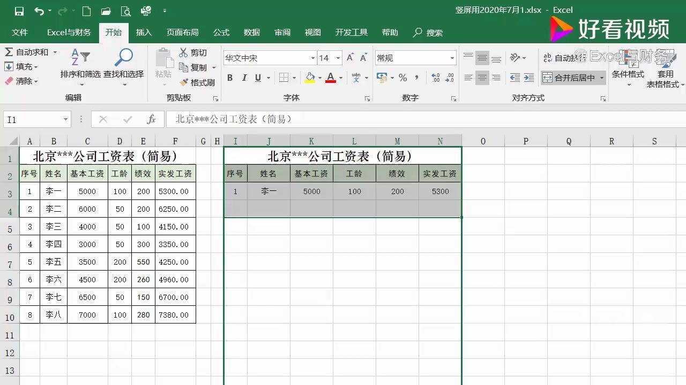Click the Merge and Center (合并后居中) button
The height and width of the screenshot is (385, 686).
(x=569, y=78)
